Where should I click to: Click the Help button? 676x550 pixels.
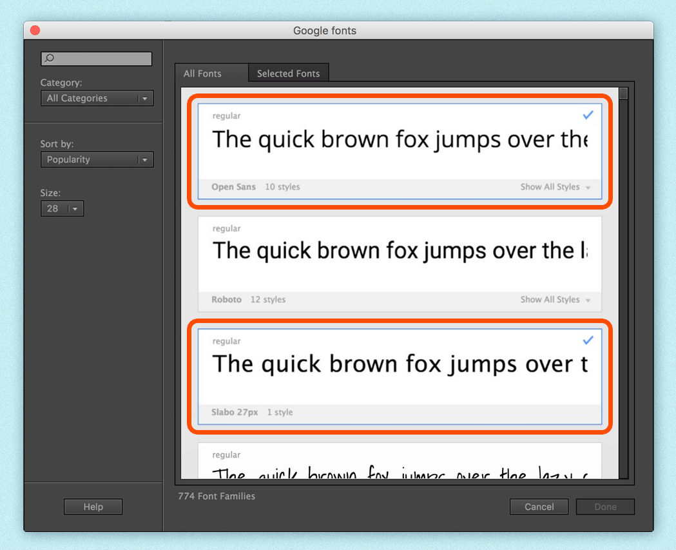point(93,507)
